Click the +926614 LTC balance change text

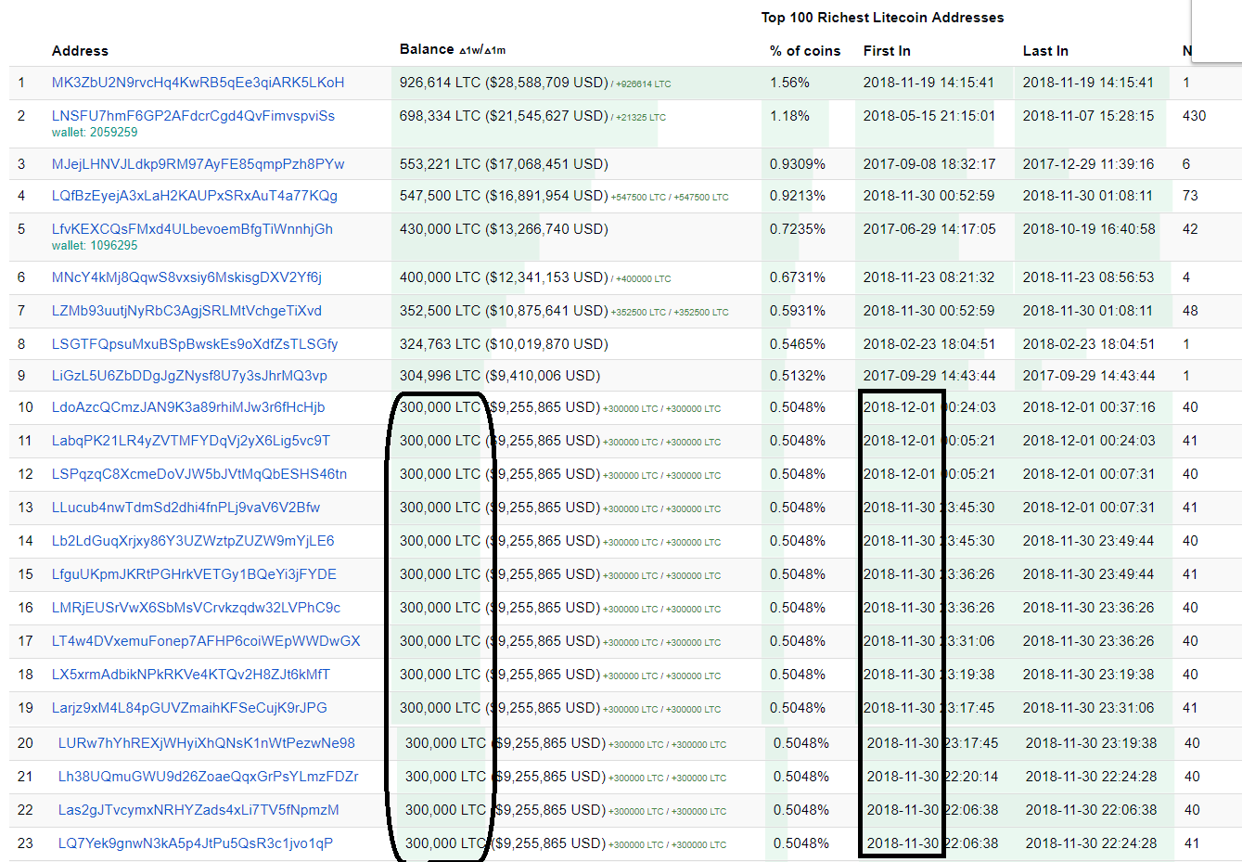(643, 84)
